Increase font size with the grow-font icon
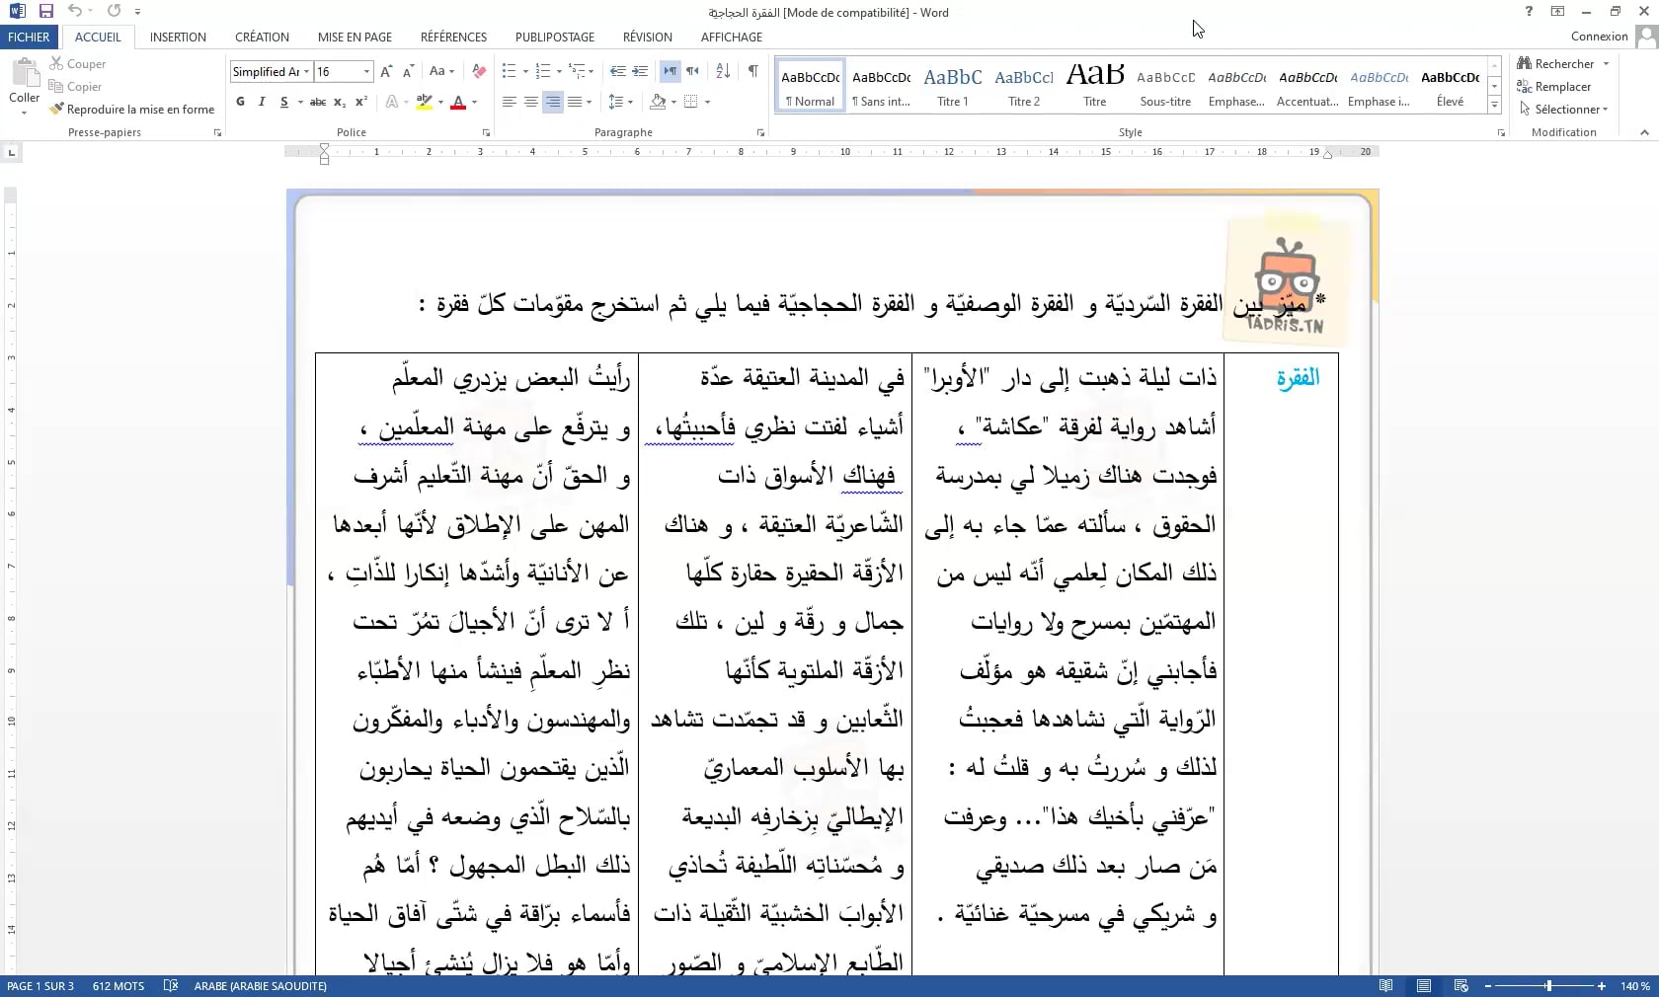The image size is (1659, 997). click(x=386, y=71)
